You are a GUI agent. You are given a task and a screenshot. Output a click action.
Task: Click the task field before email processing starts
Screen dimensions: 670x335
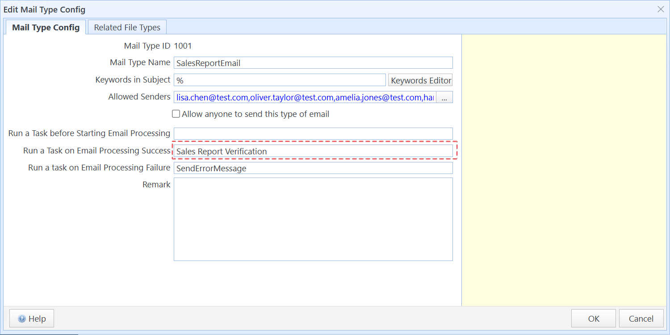tap(313, 133)
